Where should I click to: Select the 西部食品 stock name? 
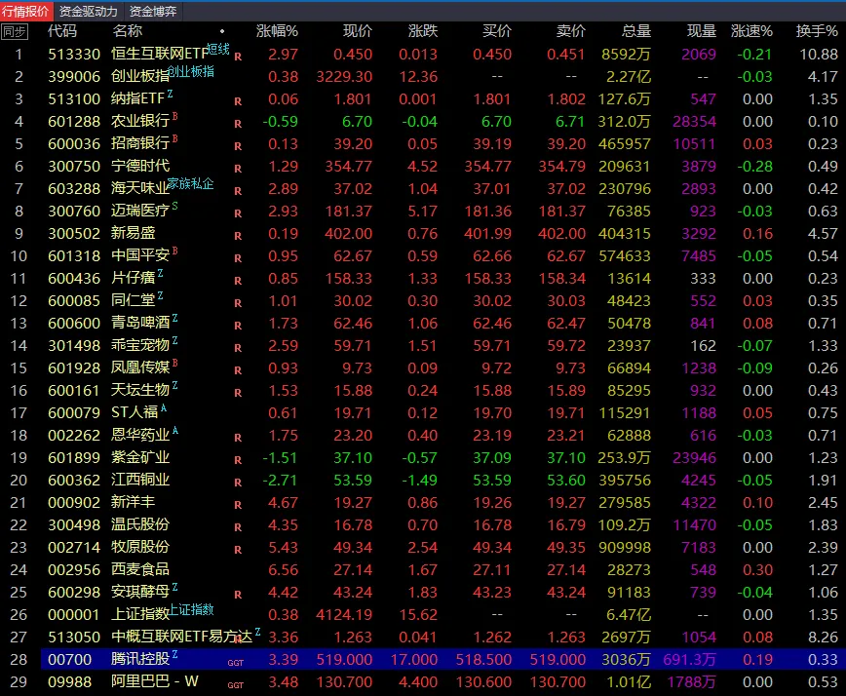click(140, 569)
